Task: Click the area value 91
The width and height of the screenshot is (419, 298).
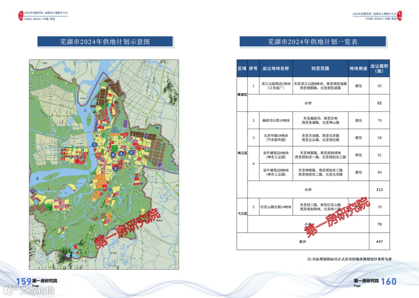Action: (x=379, y=155)
